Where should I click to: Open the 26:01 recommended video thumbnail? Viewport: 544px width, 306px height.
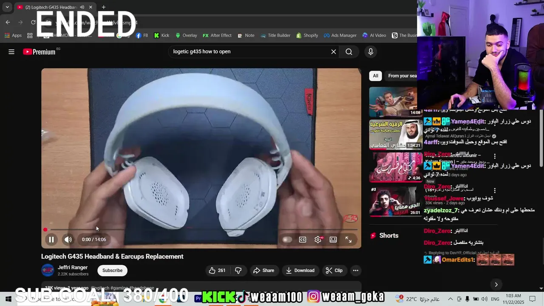click(x=395, y=201)
